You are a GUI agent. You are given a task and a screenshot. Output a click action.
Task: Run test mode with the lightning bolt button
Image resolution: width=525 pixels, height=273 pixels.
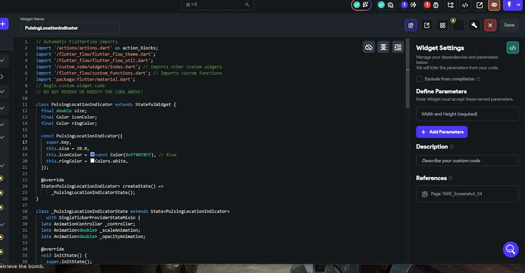tap(509, 5)
